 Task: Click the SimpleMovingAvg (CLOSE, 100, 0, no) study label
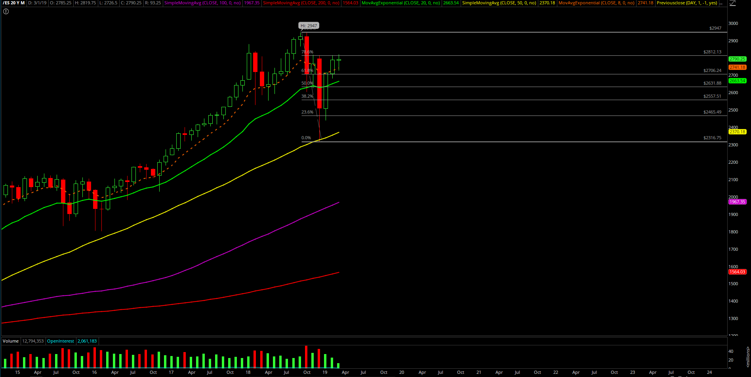point(202,3)
